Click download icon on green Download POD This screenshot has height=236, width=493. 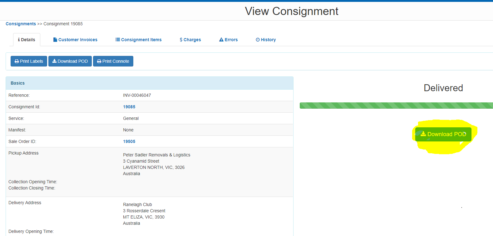[x=423, y=134]
